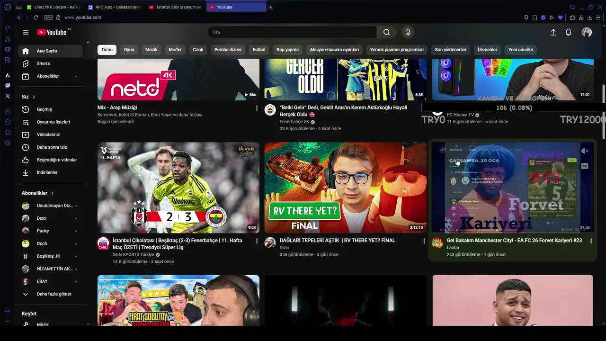
Task: Click the site lock icon in address bar
Action: [58, 18]
